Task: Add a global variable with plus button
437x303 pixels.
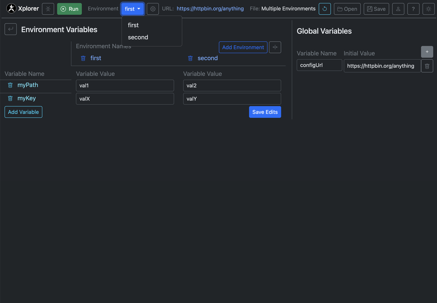Action: pos(427,52)
